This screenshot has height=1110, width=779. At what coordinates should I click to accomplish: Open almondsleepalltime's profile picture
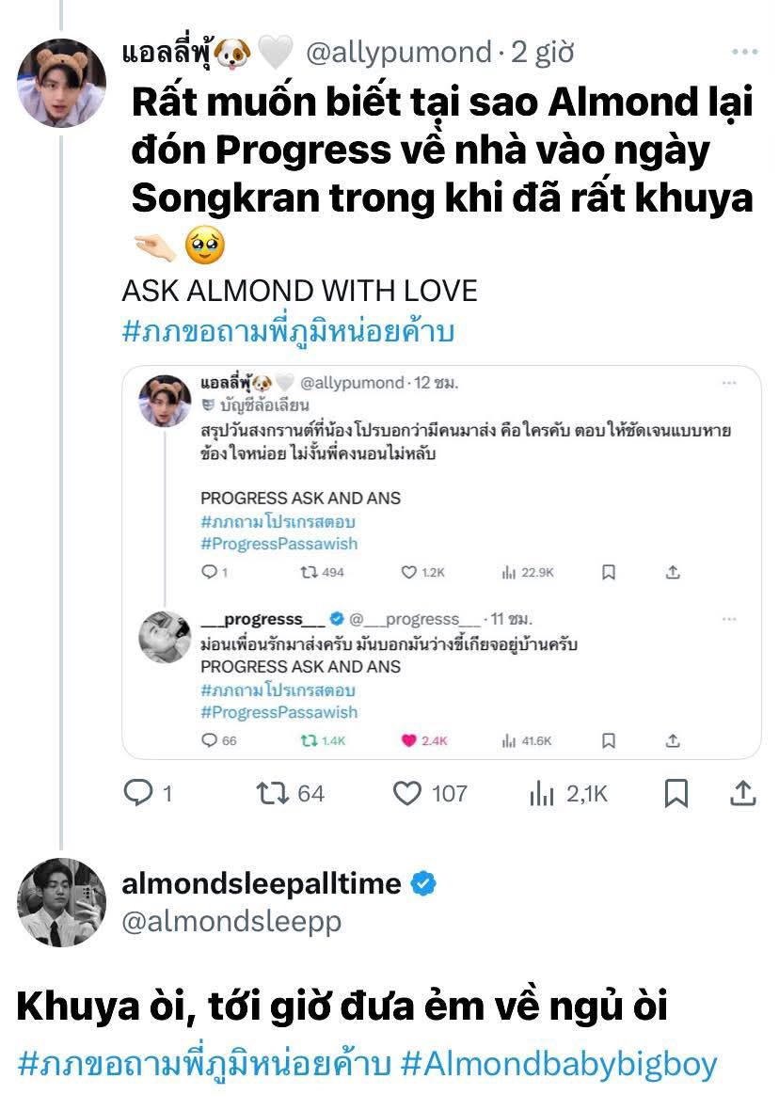(x=62, y=902)
